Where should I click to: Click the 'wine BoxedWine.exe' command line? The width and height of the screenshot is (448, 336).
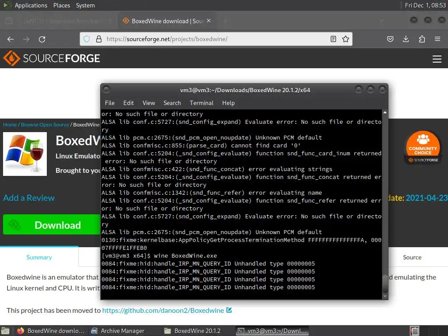(185, 255)
